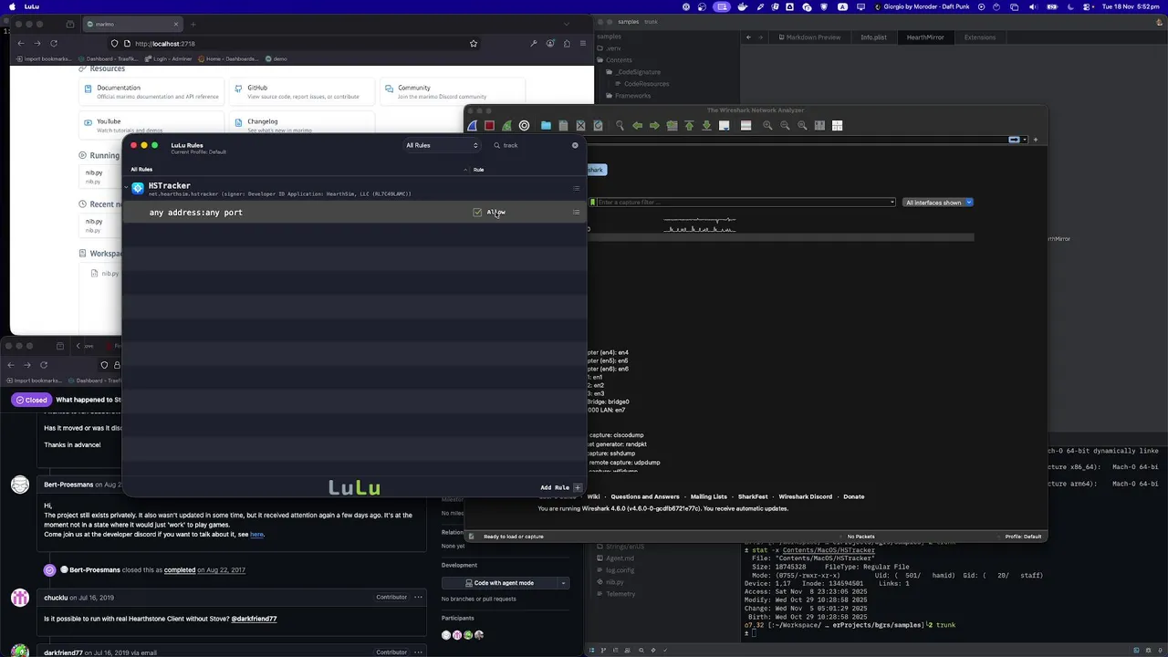Open the LuLu menu in macOS menu bar
The height and width of the screenshot is (657, 1168).
click(32, 6)
